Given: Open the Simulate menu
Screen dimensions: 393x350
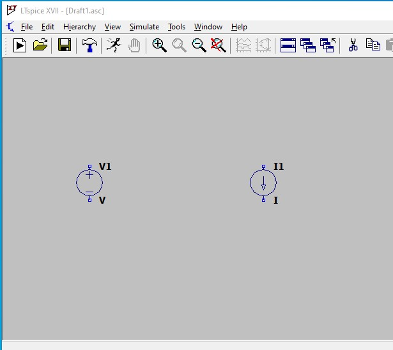Looking at the screenshot, I should click(144, 27).
